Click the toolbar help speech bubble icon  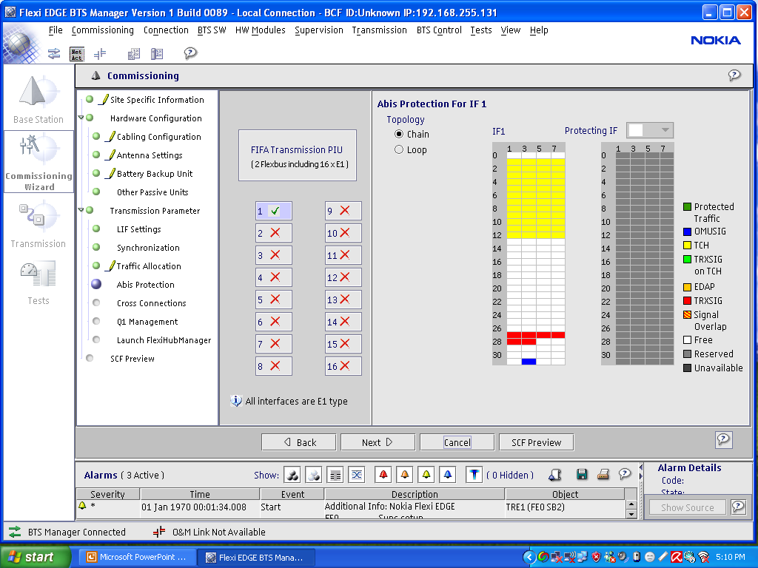click(x=190, y=53)
